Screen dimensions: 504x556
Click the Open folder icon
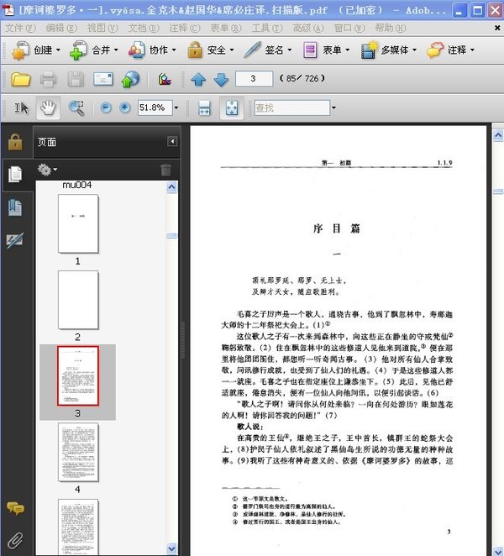20,79
